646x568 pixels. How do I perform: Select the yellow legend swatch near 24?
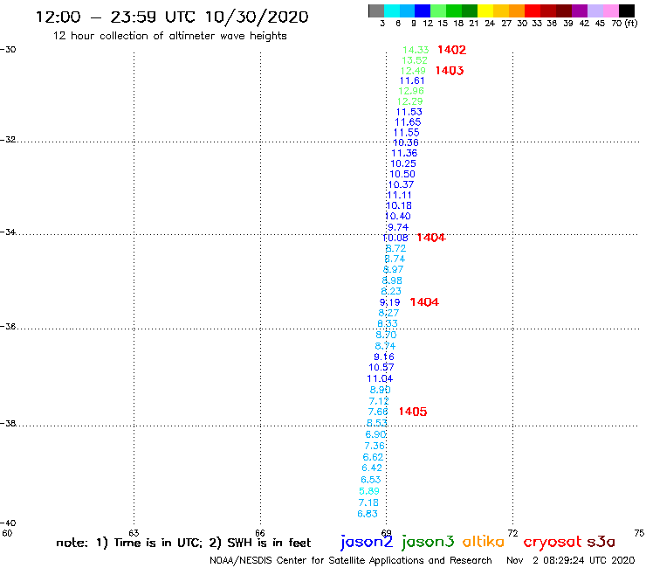(x=484, y=10)
